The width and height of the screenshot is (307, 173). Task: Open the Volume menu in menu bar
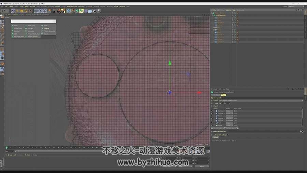pyautogui.click(x=32, y=7)
